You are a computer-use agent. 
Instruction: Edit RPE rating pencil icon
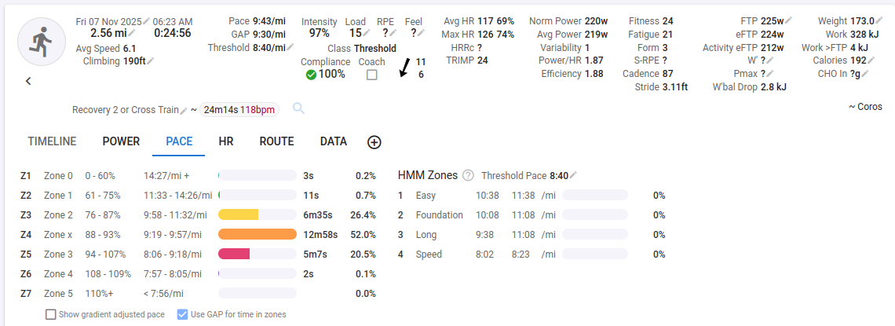pyautogui.click(x=392, y=33)
